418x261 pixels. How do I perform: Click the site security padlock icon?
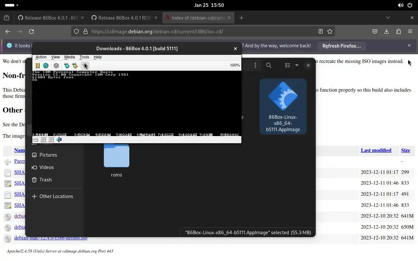coord(86,32)
